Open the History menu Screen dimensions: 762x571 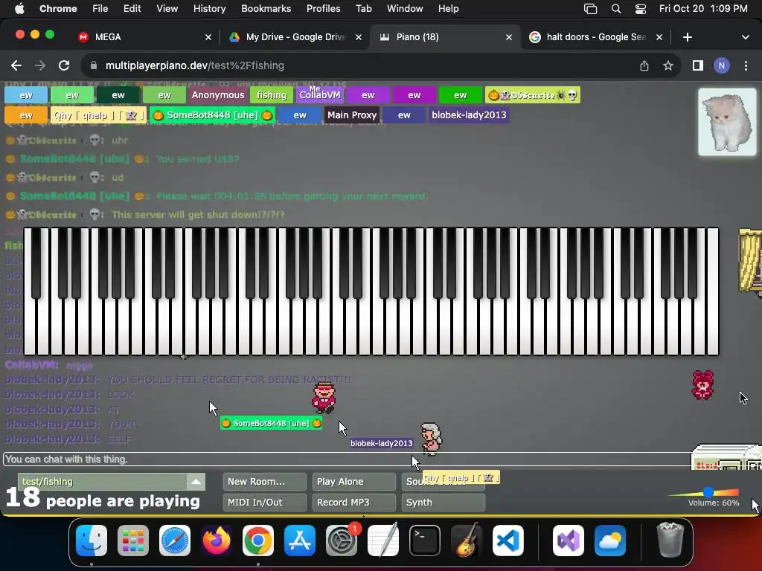(x=209, y=9)
